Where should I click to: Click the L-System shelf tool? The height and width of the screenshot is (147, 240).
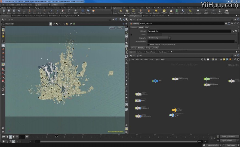coord(82,11)
